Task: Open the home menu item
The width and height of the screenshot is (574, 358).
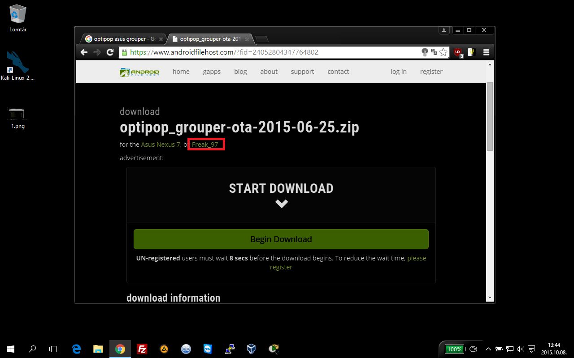Action: (x=181, y=72)
